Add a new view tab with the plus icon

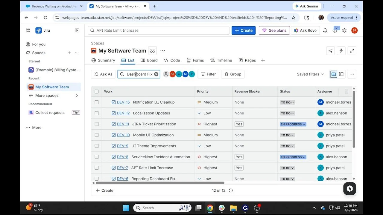pyautogui.click(x=263, y=60)
